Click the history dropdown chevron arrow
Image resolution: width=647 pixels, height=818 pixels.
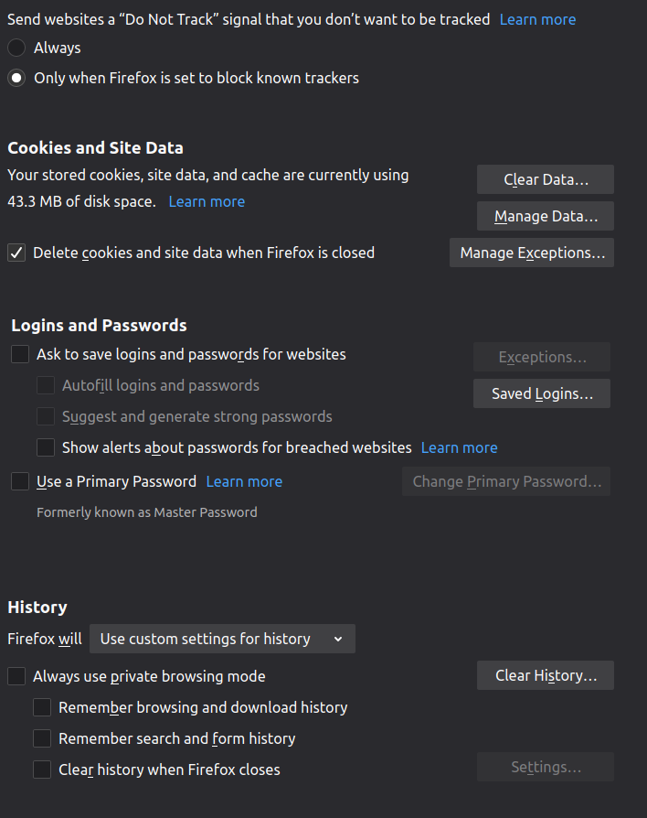tap(338, 639)
